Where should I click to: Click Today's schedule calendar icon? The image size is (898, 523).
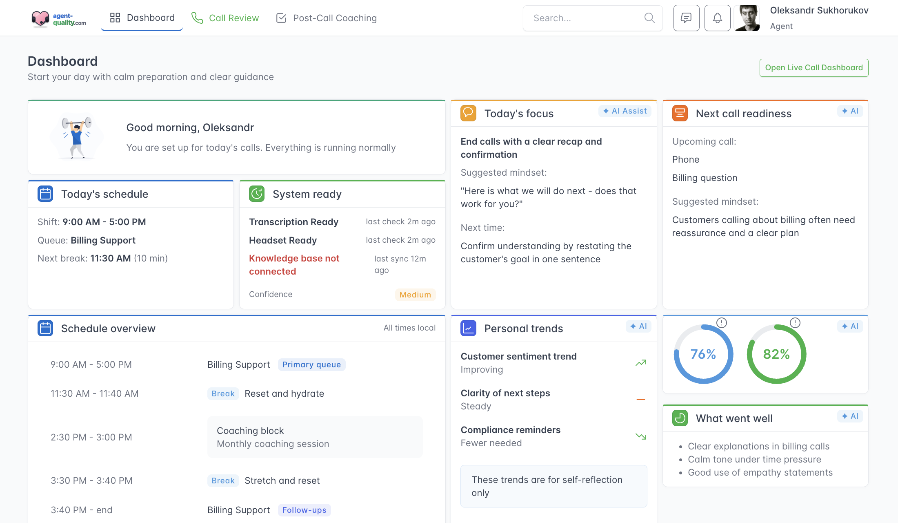(45, 194)
